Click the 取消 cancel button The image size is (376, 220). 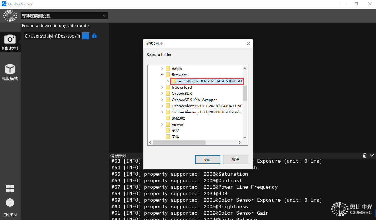(x=235, y=159)
